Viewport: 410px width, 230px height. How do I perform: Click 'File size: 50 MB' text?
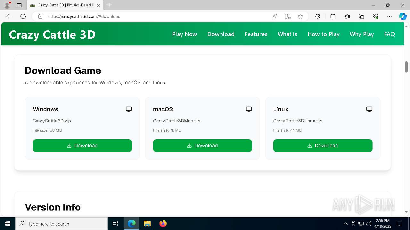pos(47,130)
